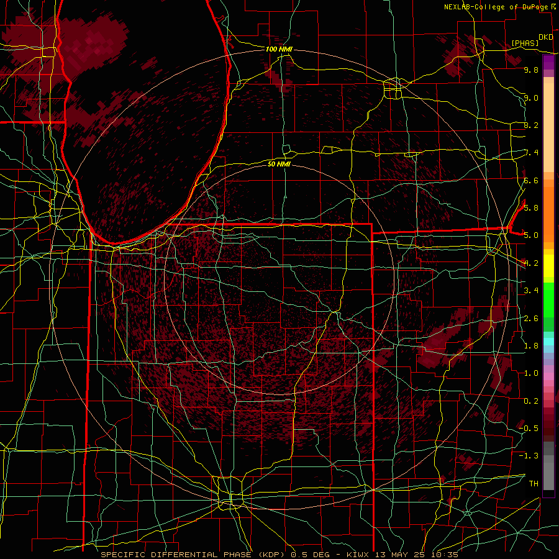Click the -0.5 value on the color scale
The height and width of the screenshot is (559, 559).
(529, 428)
